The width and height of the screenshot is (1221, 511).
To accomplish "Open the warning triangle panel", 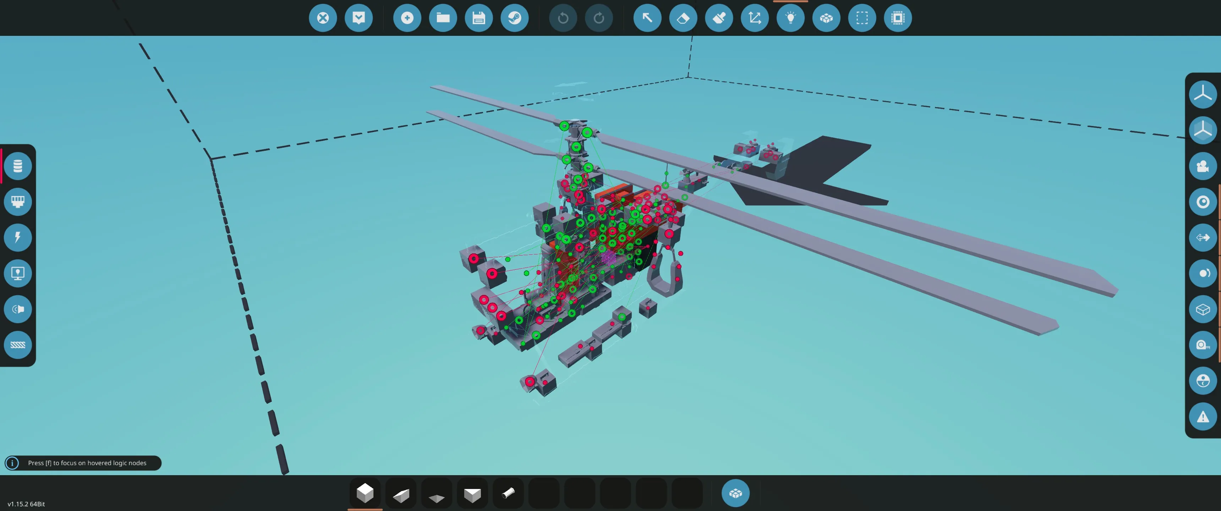I will 1203,417.
